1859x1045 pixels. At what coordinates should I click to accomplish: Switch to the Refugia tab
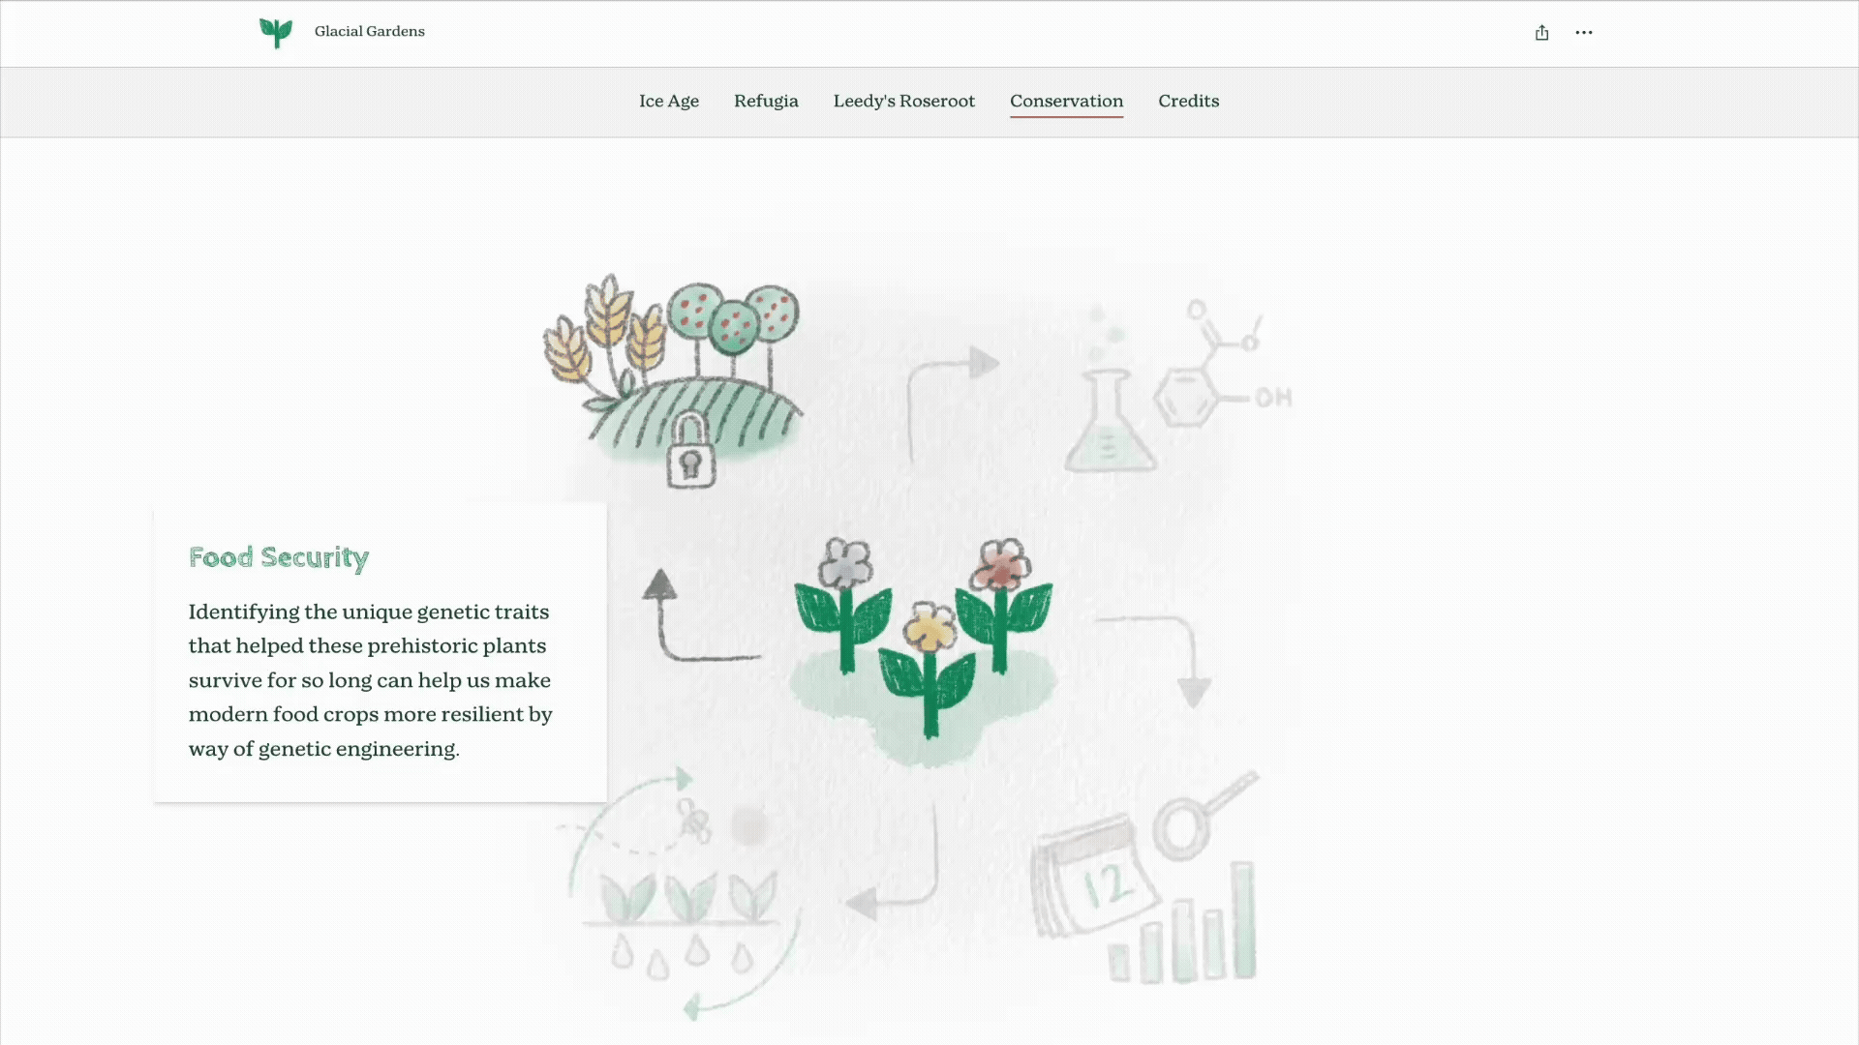click(x=766, y=101)
